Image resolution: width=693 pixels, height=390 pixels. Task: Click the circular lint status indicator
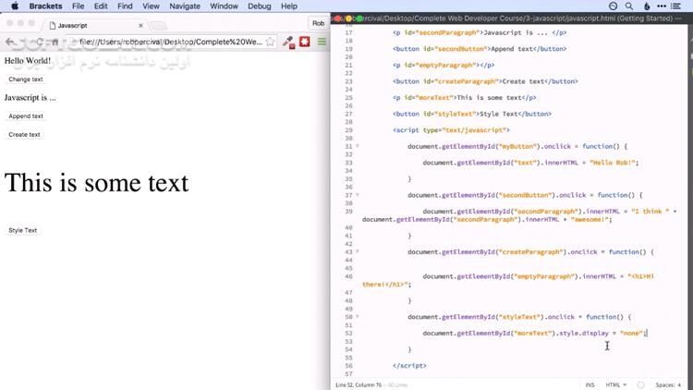pos(641,384)
